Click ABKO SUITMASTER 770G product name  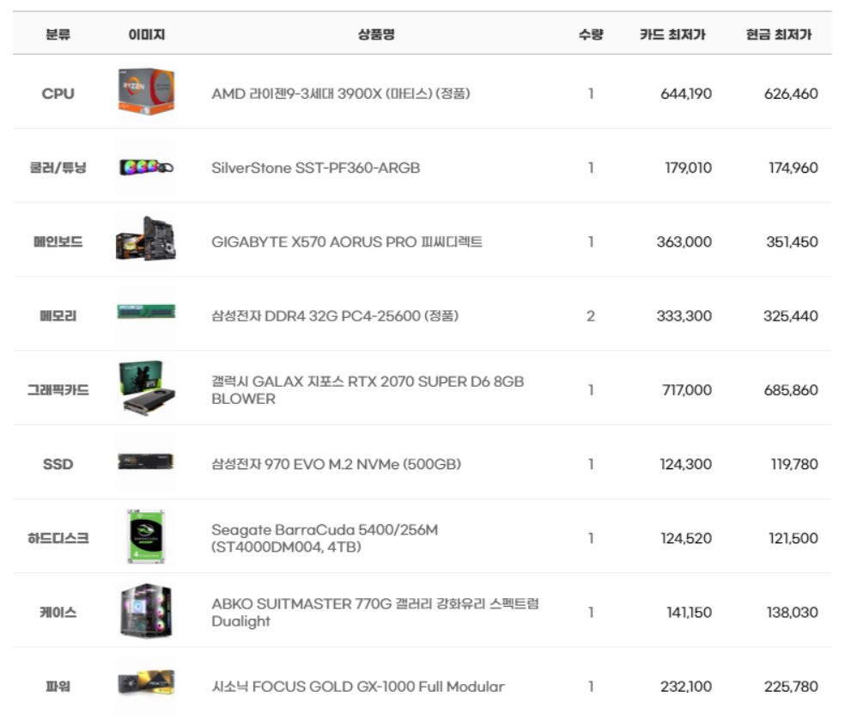(x=375, y=612)
